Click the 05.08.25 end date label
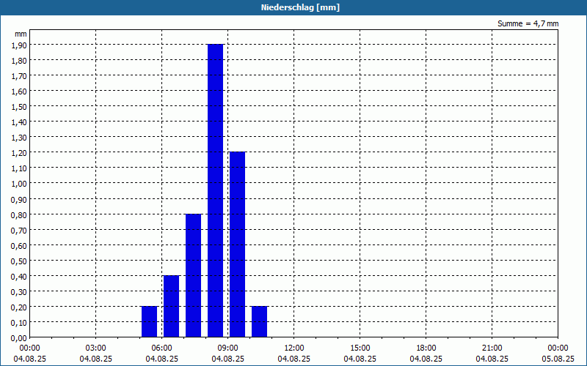The width and height of the screenshot is (587, 366). 558,359
